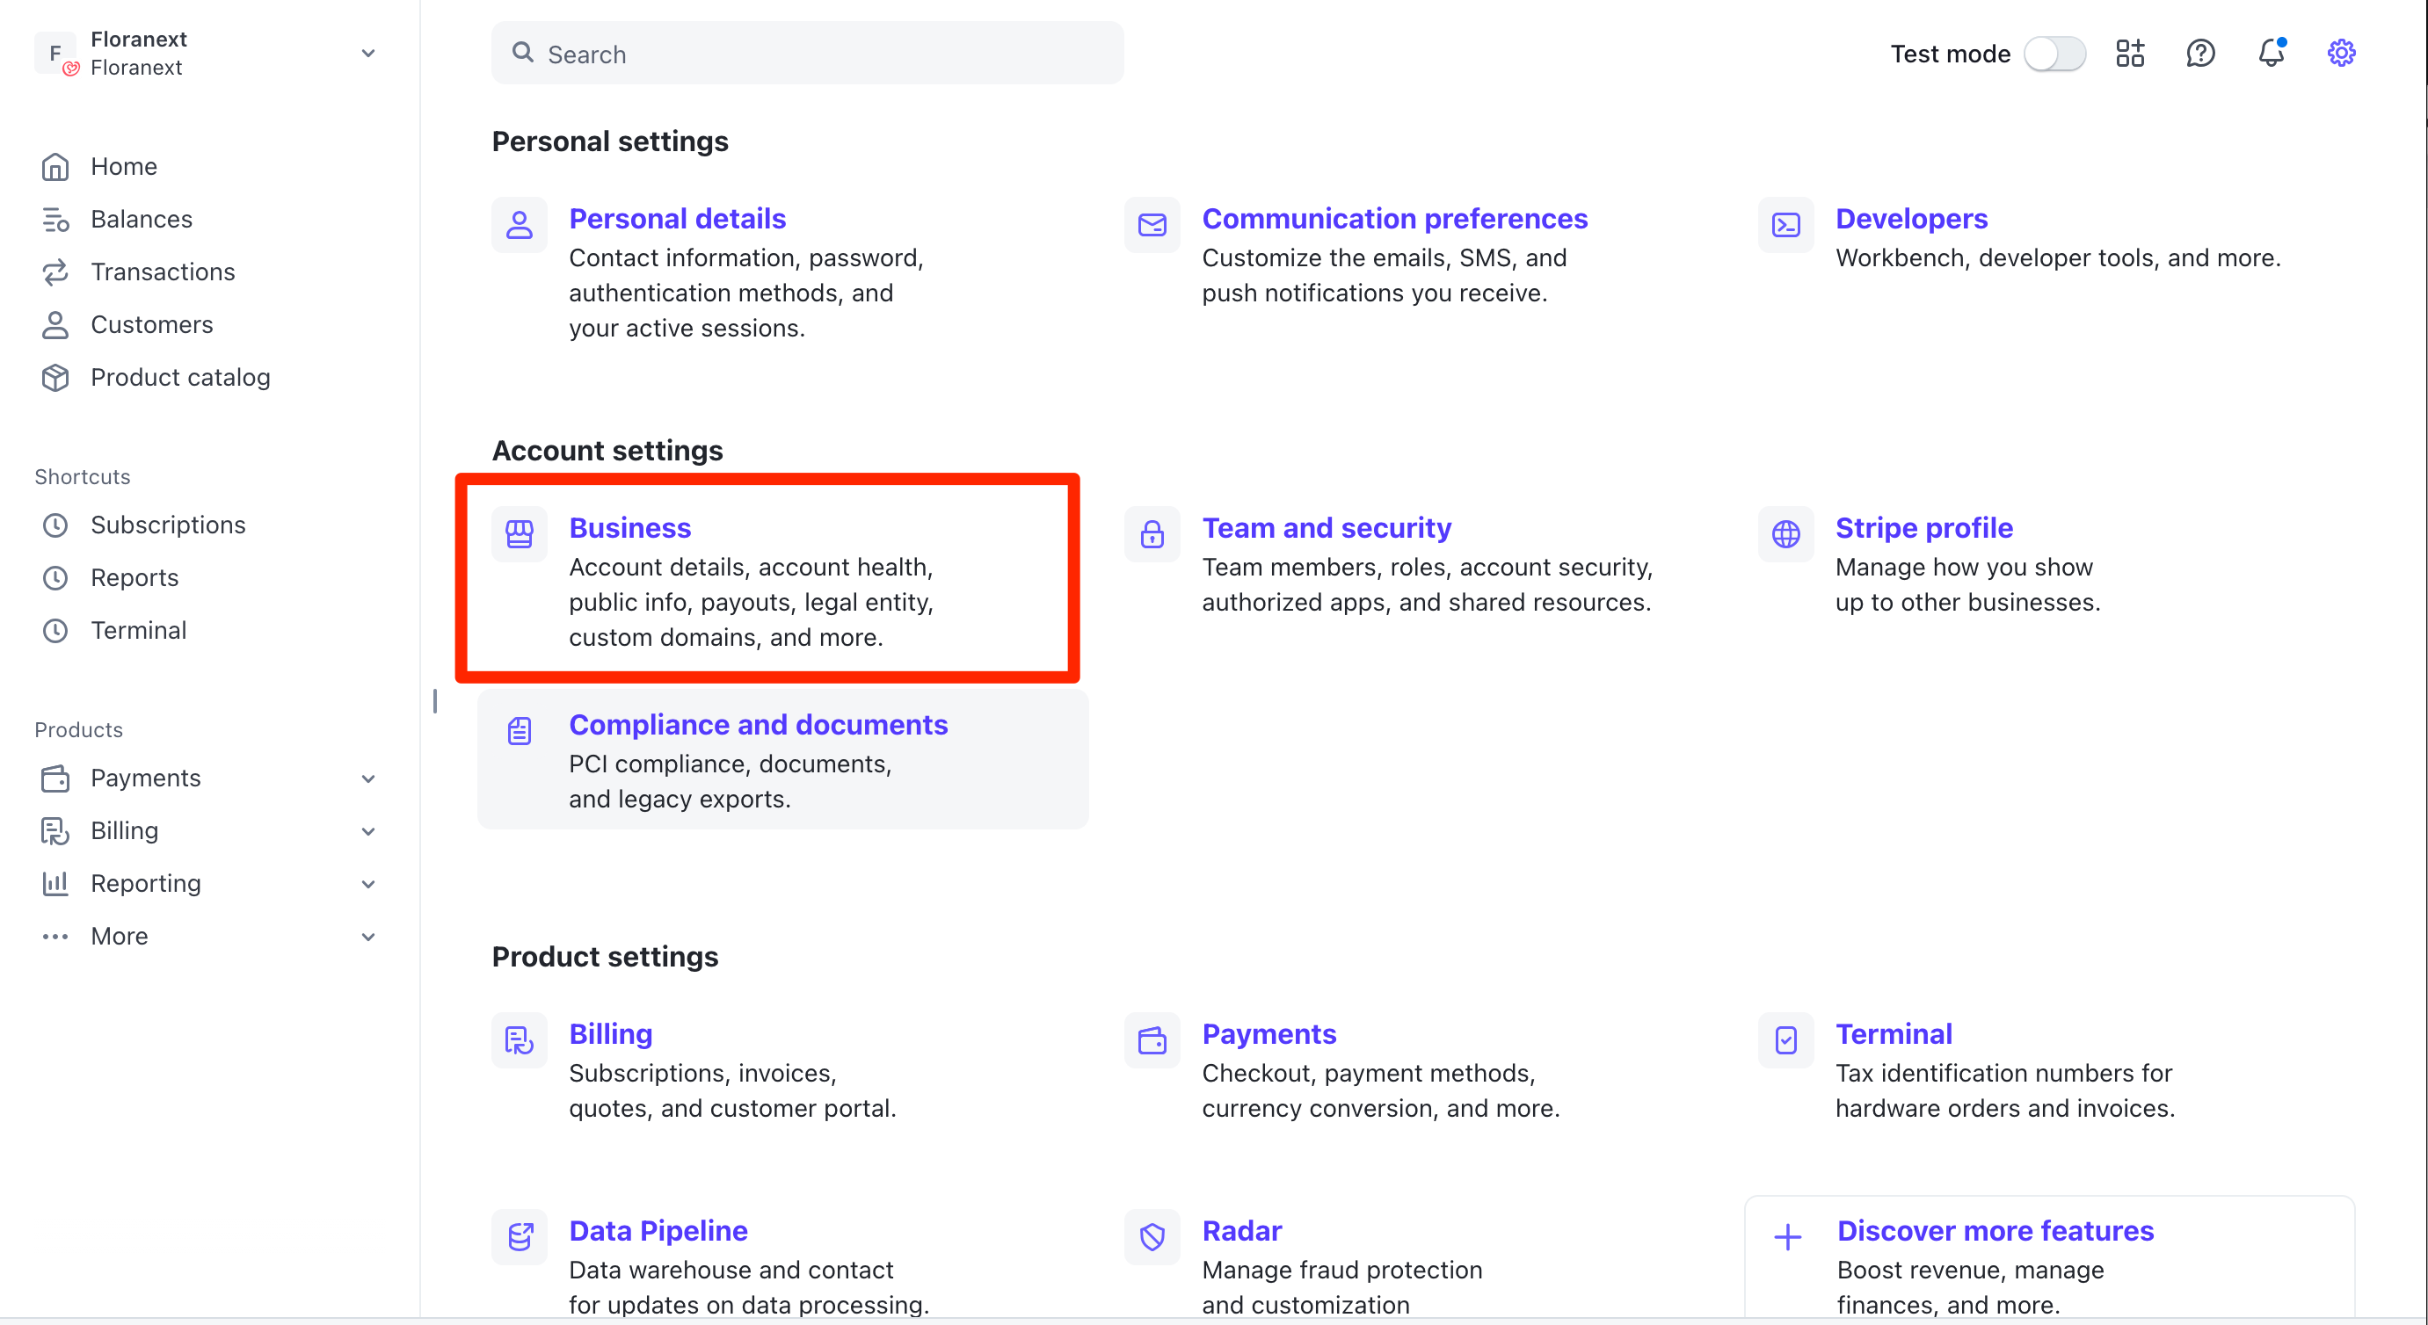Click the Search input field

click(x=808, y=54)
